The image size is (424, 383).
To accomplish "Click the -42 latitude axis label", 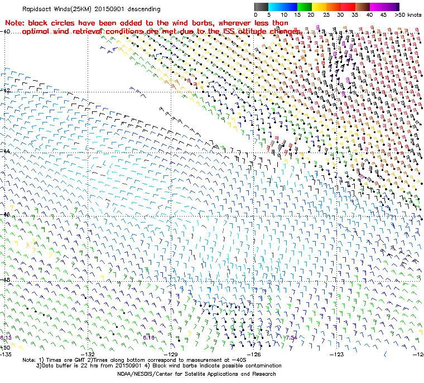I will coord(5,90).
